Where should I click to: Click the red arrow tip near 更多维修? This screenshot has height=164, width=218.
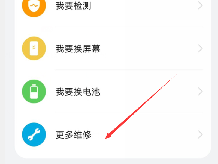[x=107, y=137]
